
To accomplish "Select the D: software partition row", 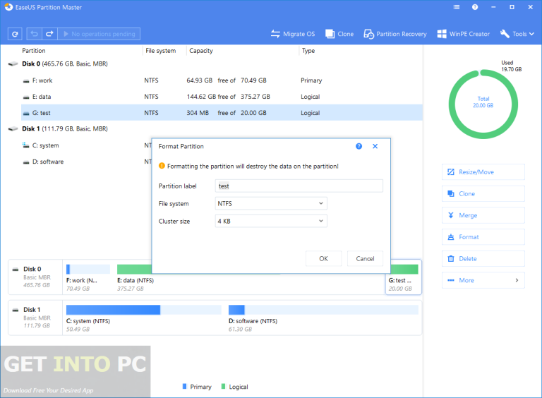I will pos(86,162).
